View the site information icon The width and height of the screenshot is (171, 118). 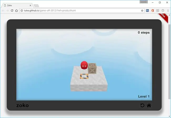(x=22, y=10)
